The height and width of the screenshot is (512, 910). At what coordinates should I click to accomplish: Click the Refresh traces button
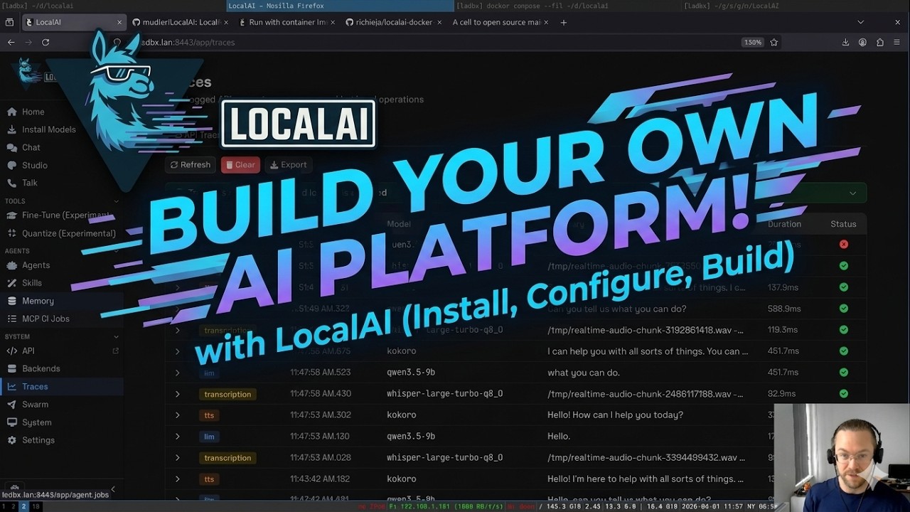191,165
